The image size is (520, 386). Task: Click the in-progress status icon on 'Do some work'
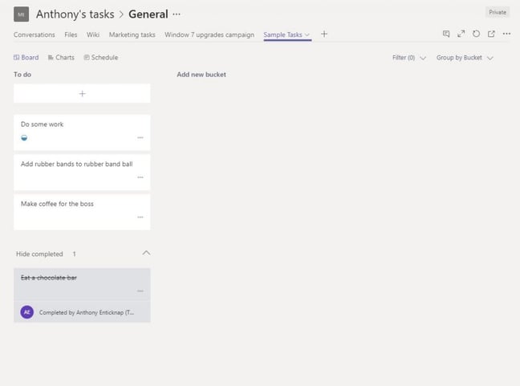(x=24, y=138)
